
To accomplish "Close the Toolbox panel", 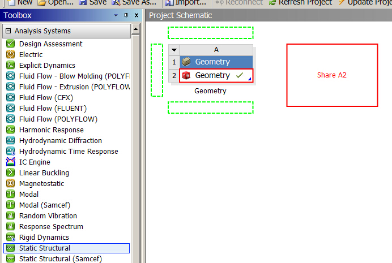I will pyautogui.click(x=137, y=15).
